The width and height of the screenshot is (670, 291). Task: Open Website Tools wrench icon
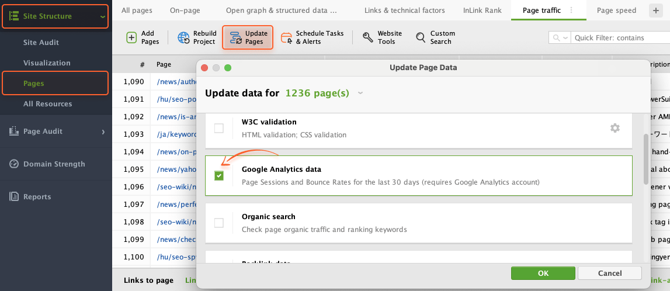tap(368, 37)
